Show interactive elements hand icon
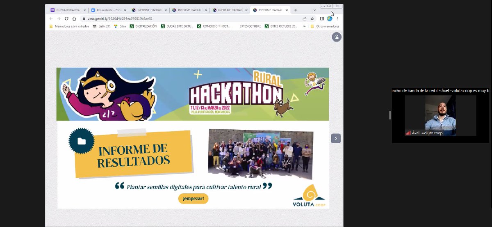This screenshot has width=492, height=227. coord(336,37)
